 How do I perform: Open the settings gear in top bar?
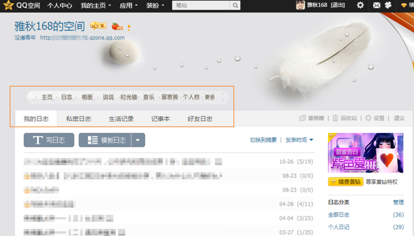click(x=360, y=5)
